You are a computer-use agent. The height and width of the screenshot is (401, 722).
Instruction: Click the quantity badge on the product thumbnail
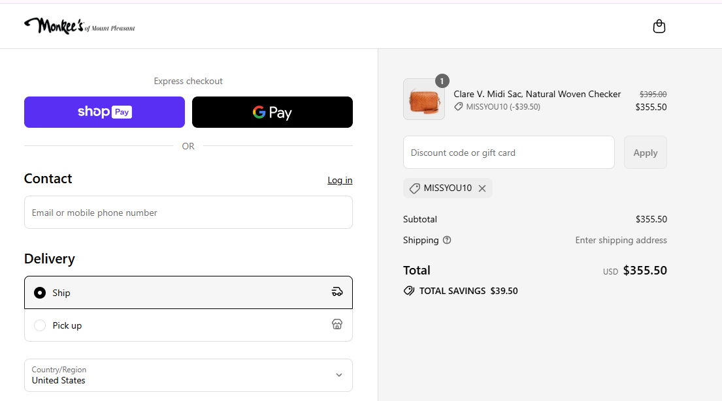pos(442,82)
